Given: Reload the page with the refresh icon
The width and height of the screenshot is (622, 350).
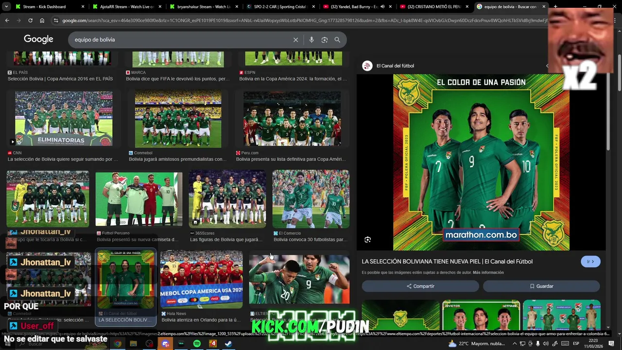Looking at the screenshot, I should point(30,20).
